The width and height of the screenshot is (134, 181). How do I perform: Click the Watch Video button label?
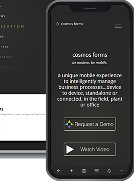coord(95,149)
